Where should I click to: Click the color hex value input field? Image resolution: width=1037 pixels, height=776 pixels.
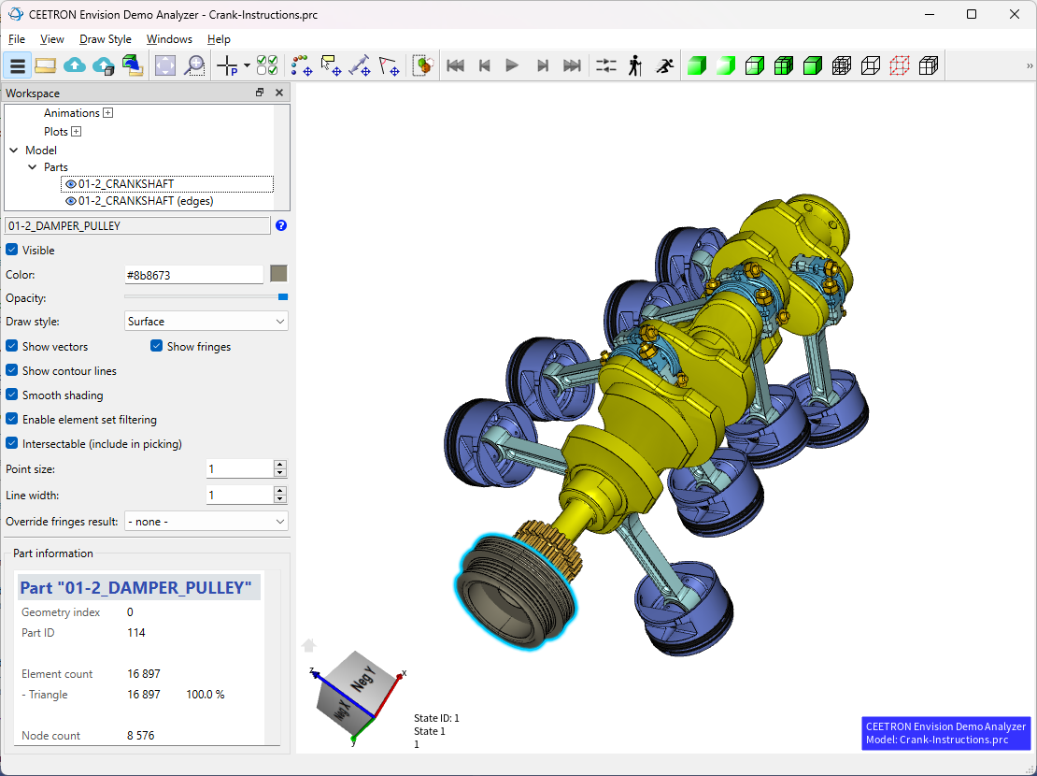click(194, 275)
